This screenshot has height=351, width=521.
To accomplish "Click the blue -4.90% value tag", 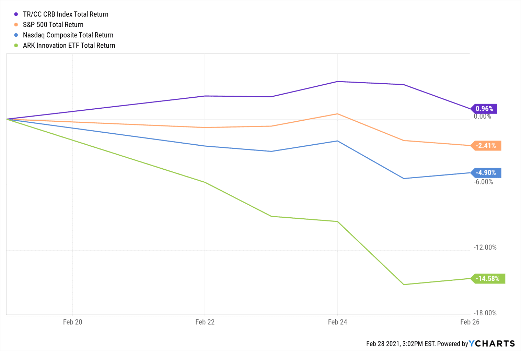I will click(x=486, y=173).
